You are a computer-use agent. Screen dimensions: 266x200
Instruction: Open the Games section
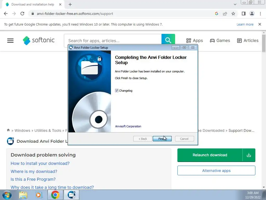click(x=220, y=40)
